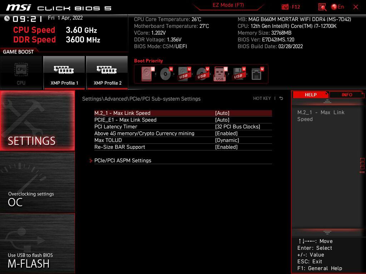Change PCIE_E1 Max Link Speed value [Auto]
The height and width of the screenshot is (274, 366).
click(222, 120)
